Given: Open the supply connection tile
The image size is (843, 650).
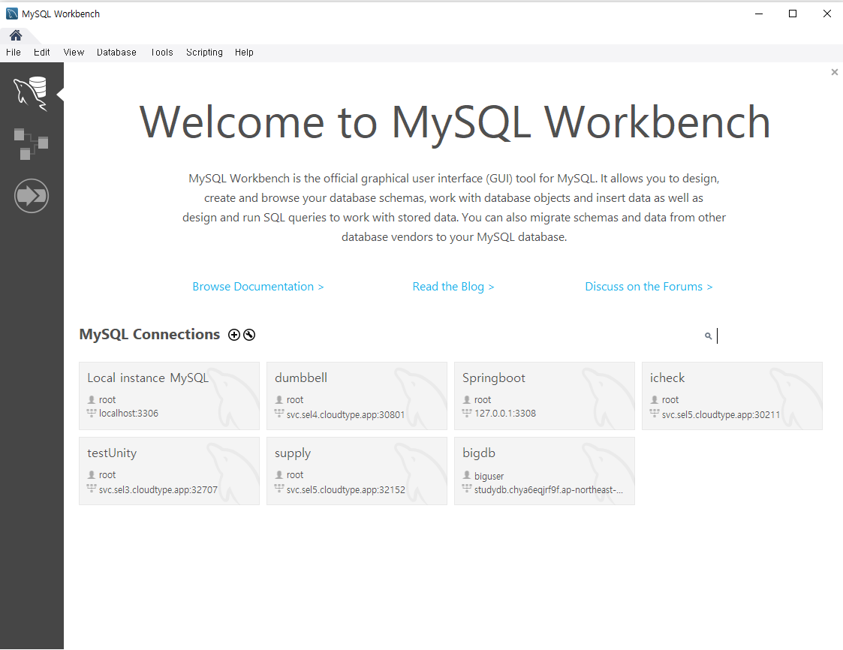Looking at the screenshot, I should 357,471.
